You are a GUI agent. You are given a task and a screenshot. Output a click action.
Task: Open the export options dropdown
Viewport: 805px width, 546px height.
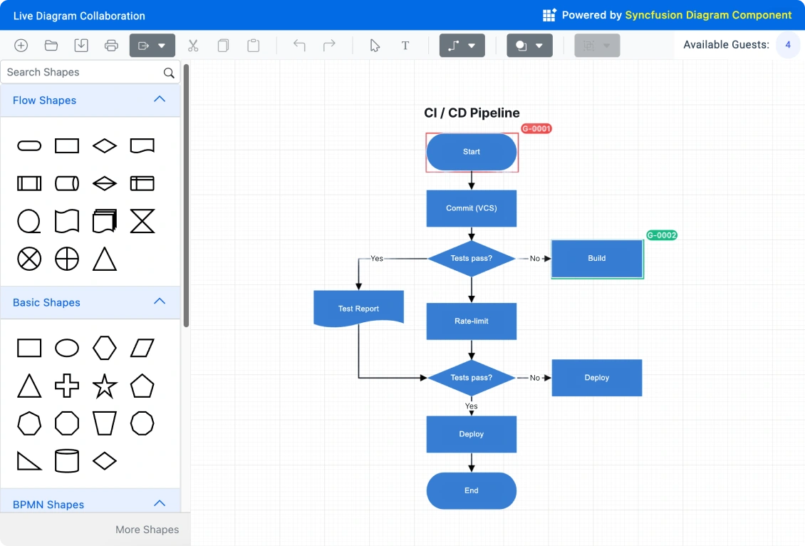tap(162, 45)
